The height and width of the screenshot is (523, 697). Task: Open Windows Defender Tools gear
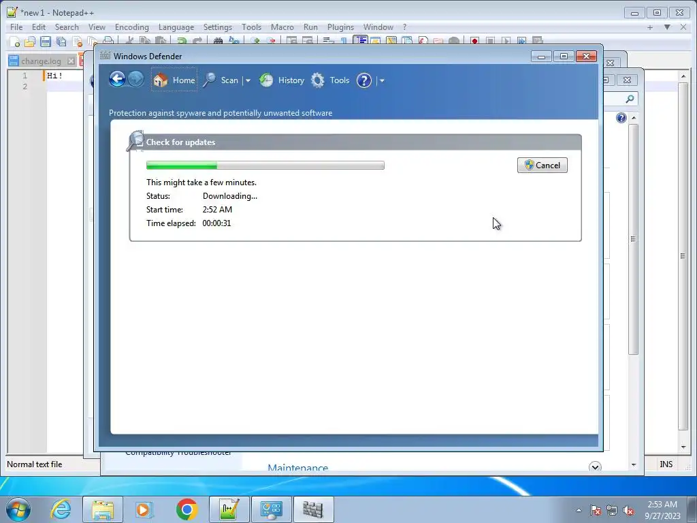(330, 80)
